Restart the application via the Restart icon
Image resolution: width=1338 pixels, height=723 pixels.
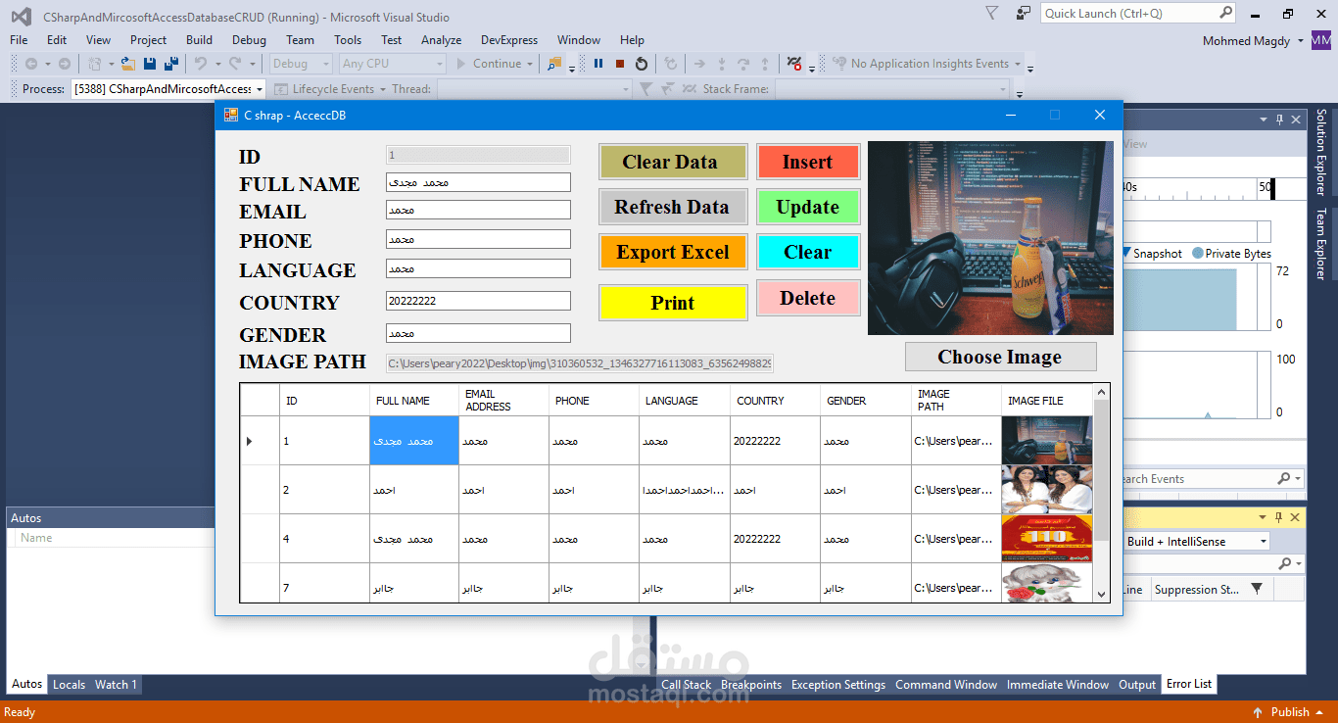coord(642,63)
